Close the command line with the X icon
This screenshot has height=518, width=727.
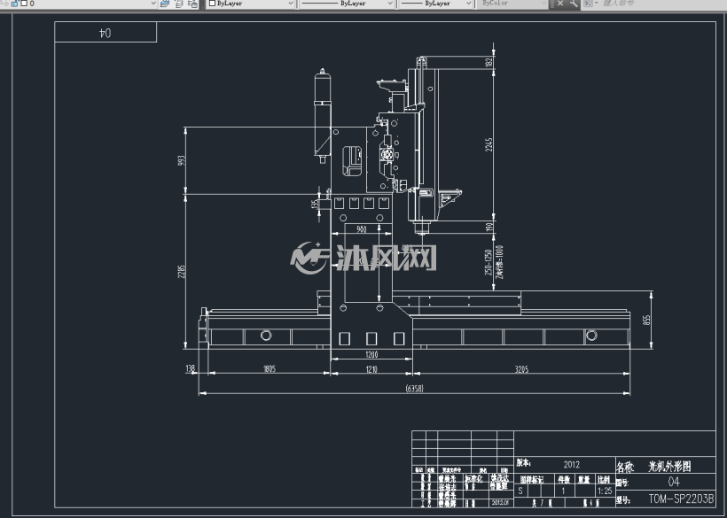[560, 4]
